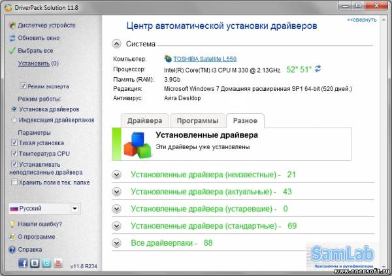Click the 52° 51° temperature reading
Viewport: 392px width, 276px height.
(x=299, y=69)
